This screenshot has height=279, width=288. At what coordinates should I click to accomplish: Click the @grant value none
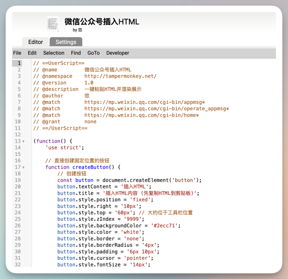(x=90, y=122)
